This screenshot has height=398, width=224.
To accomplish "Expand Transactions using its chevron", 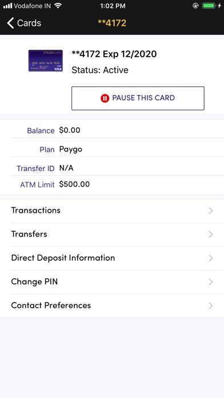I will 210,210.
